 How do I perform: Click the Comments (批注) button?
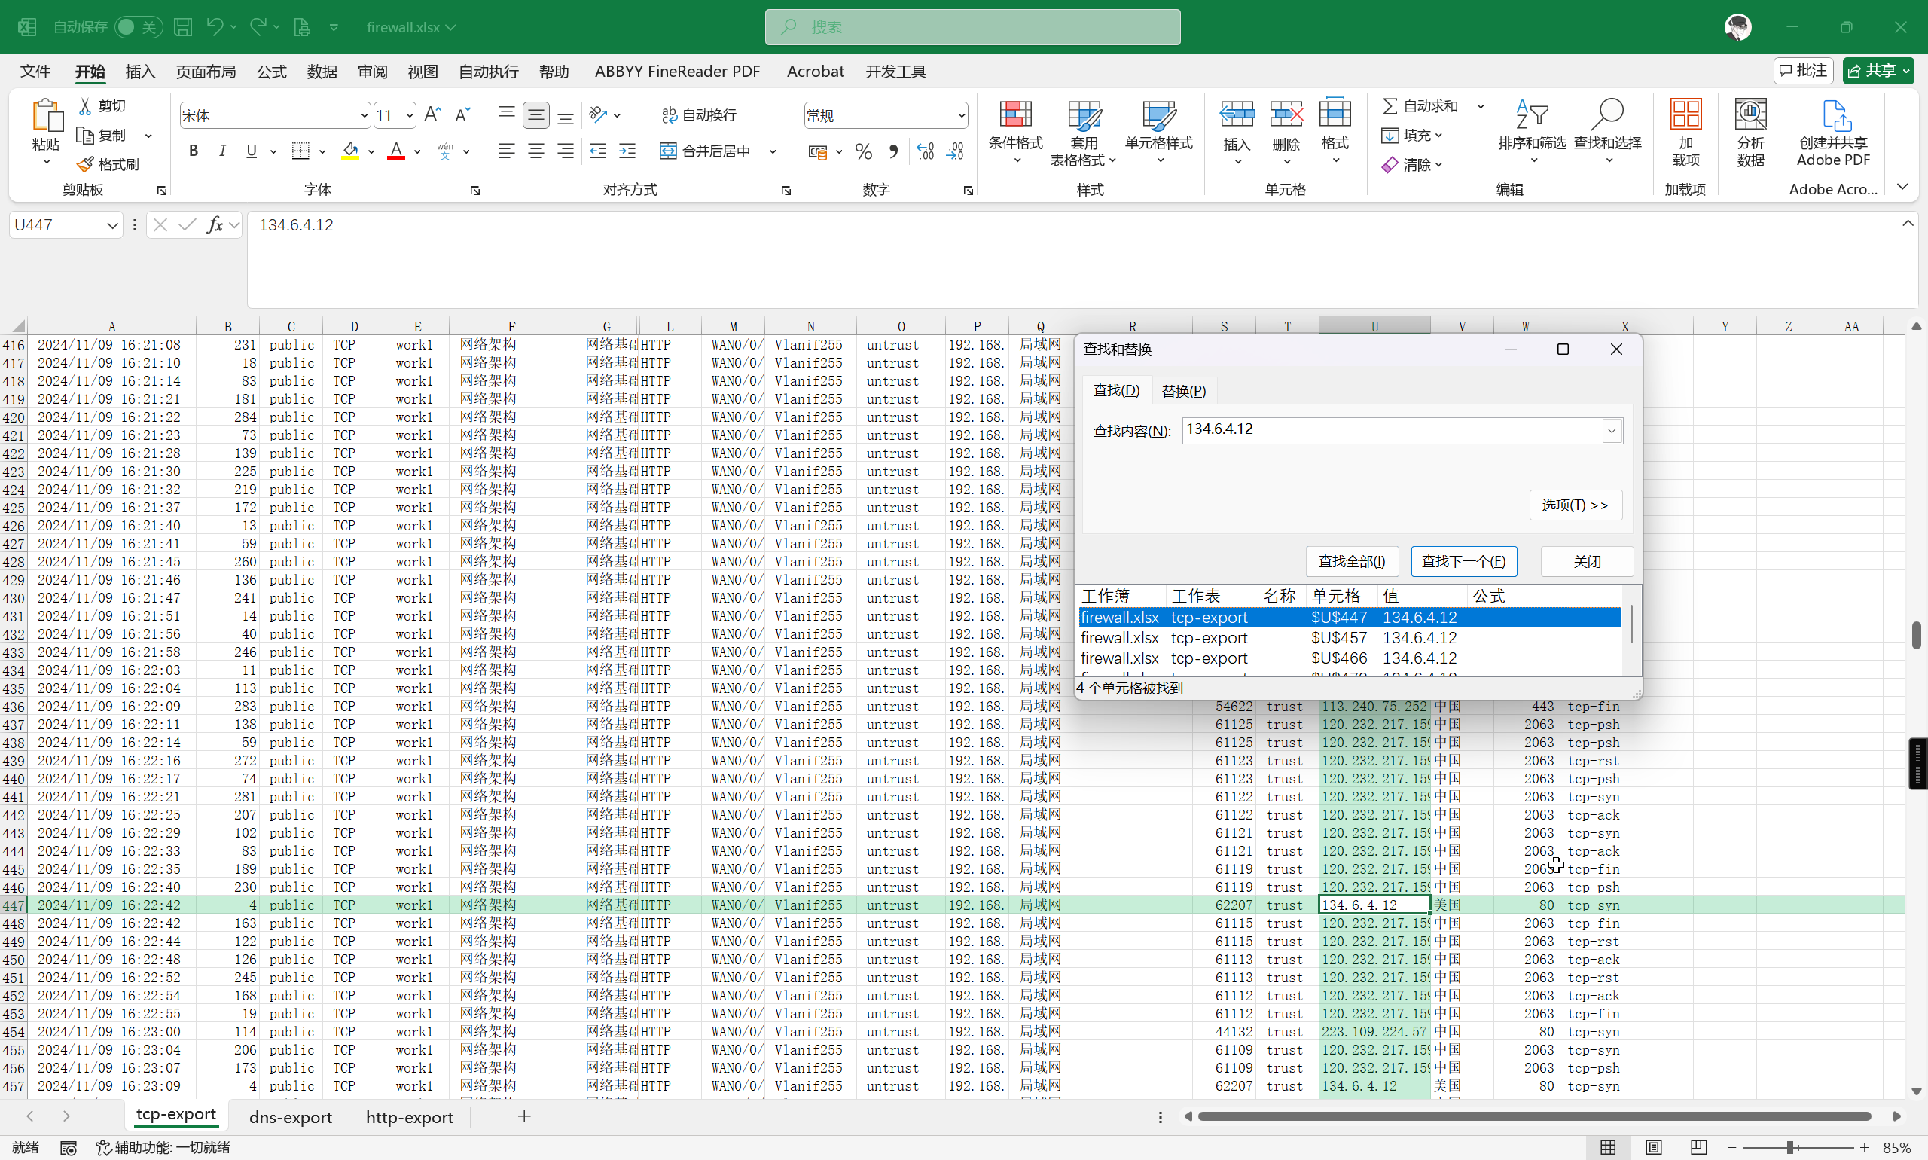pos(1803,71)
